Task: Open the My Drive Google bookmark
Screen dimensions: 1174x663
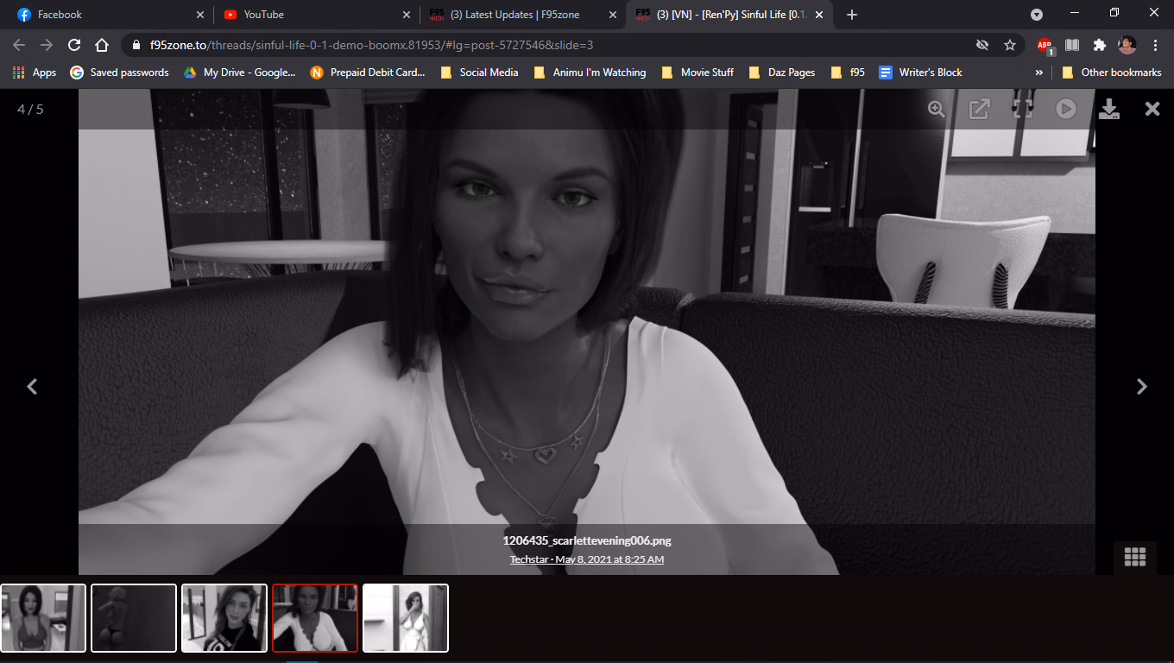Action: [x=239, y=73]
